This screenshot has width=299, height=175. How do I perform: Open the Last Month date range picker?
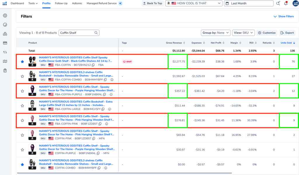point(249,3)
